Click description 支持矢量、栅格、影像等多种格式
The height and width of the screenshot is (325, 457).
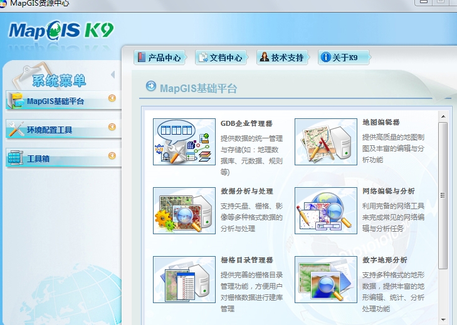251,217
